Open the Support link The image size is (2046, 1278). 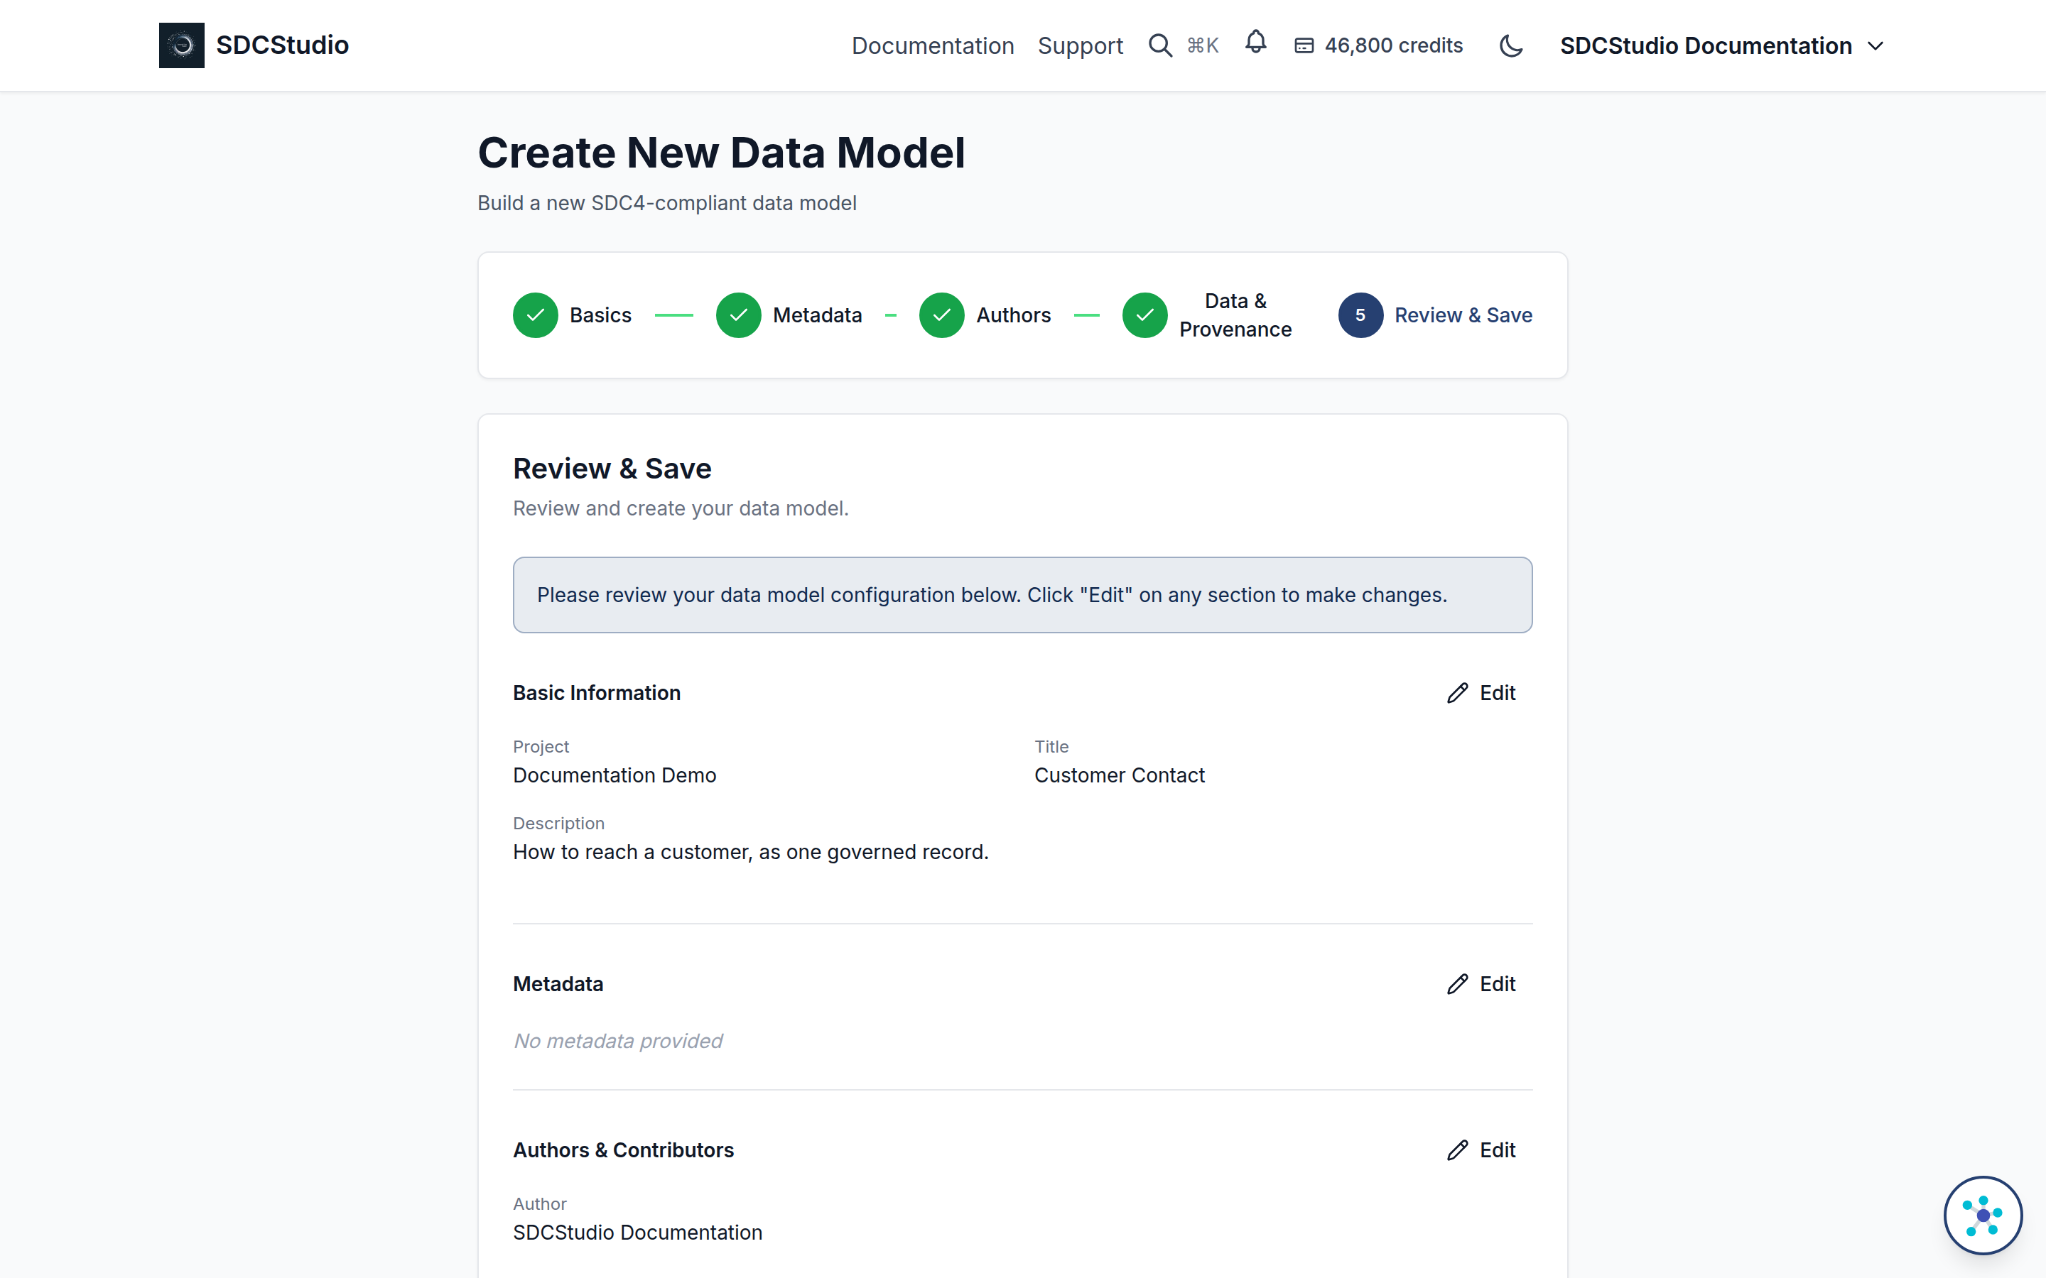pos(1080,45)
